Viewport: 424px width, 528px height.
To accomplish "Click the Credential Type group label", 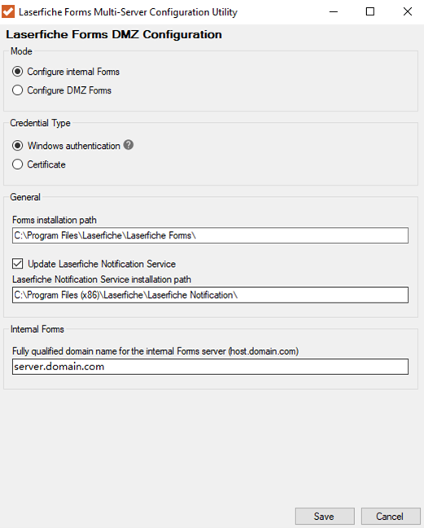I will tap(40, 123).
